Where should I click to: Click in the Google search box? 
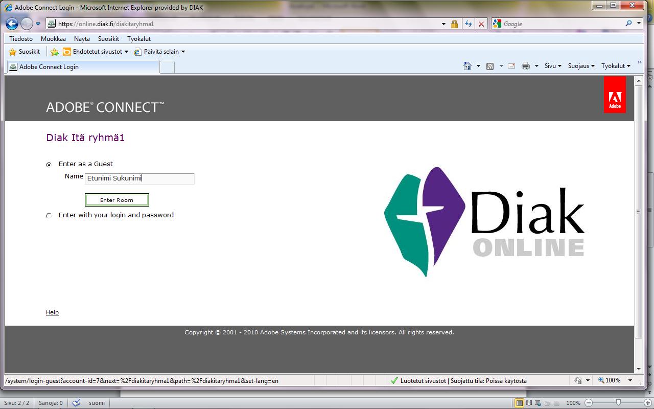tap(562, 24)
